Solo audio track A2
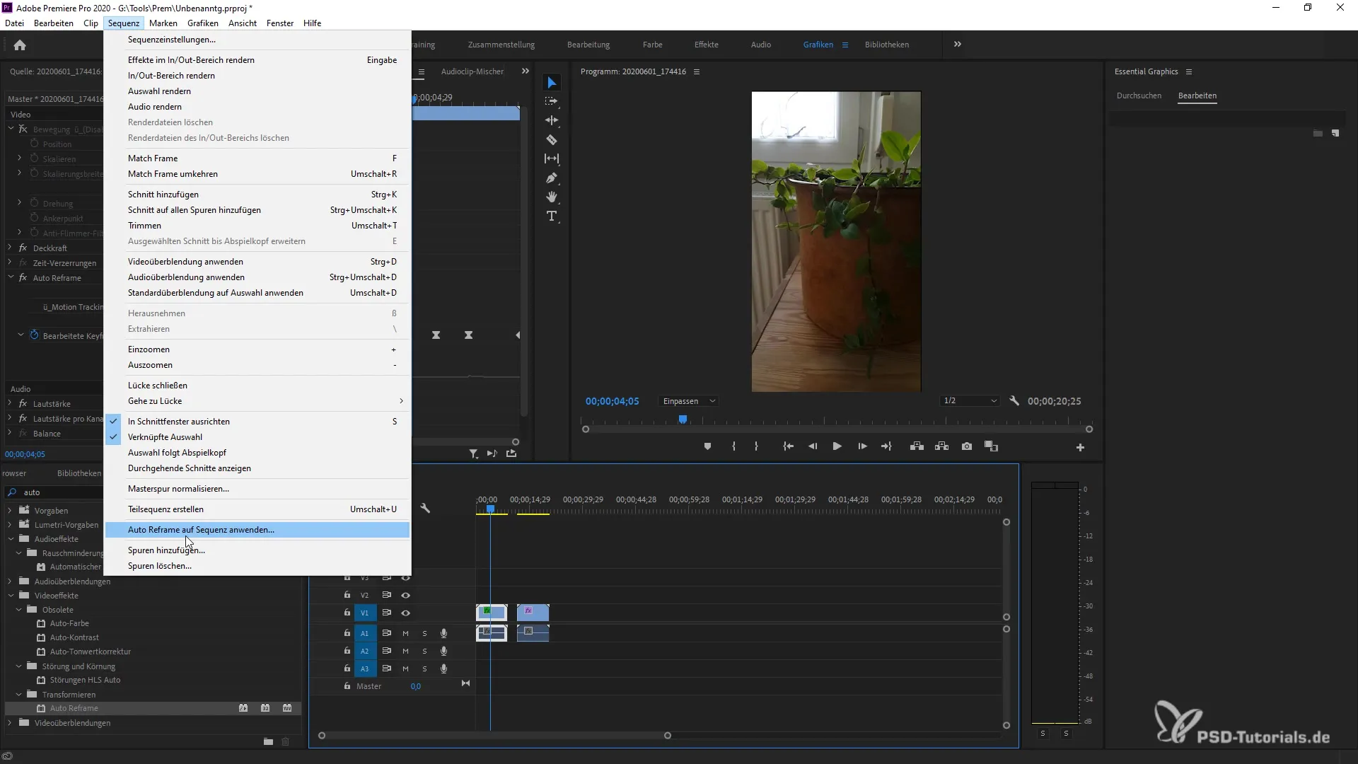Image resolution: width=1358 pixels, height=764 pixels. click(x=424, y=651)
